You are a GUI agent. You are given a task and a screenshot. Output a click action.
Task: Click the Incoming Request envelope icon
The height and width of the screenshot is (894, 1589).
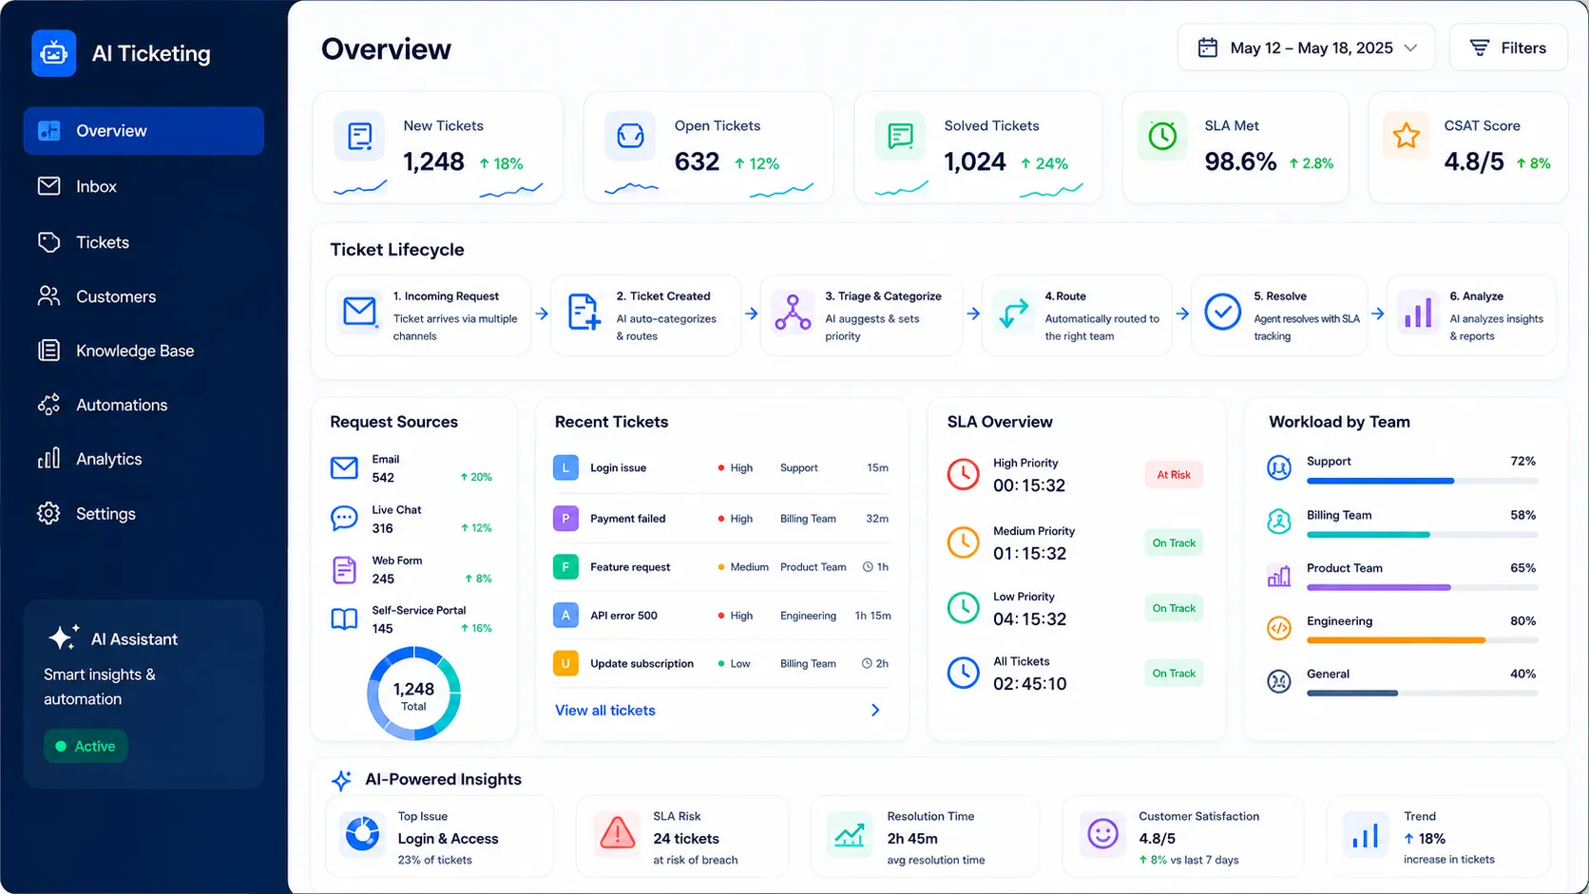click(x=360, y=312)
